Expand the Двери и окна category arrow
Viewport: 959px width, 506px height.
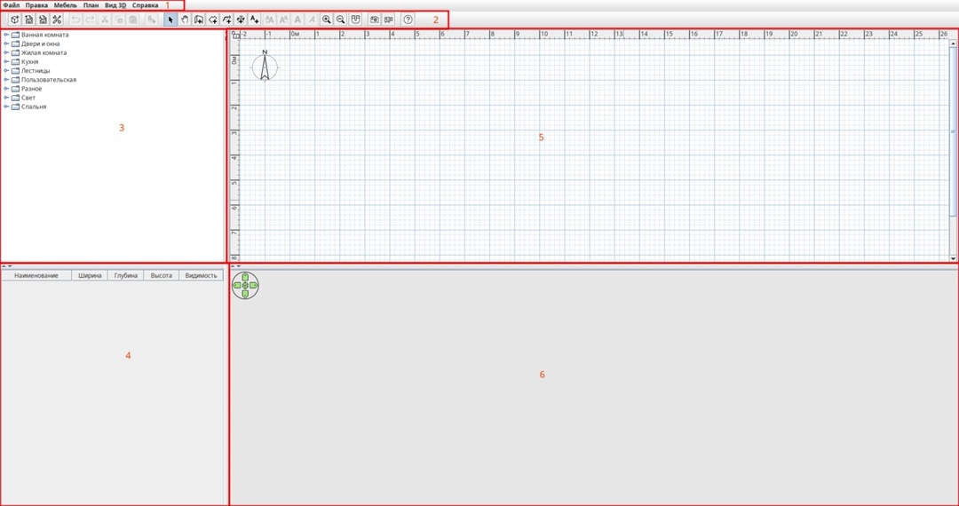click(x=6, y=44)
